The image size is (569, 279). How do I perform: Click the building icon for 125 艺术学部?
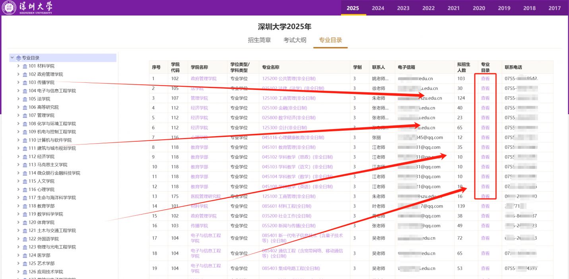pos(25,263)
